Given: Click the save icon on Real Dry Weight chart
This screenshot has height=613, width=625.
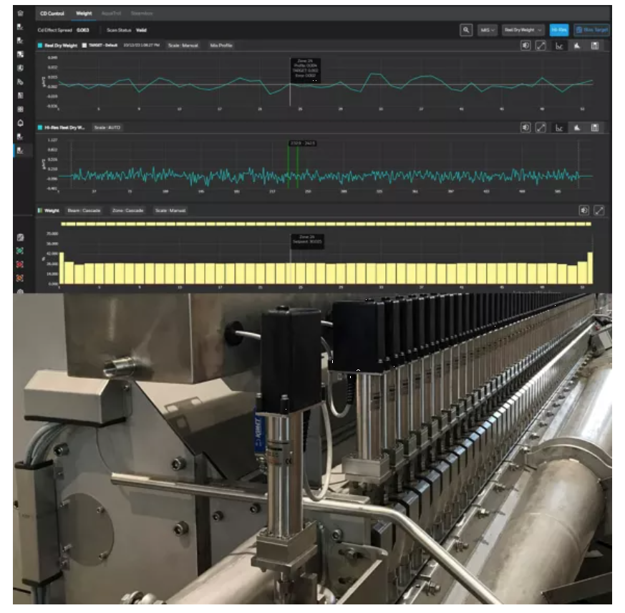Looking at the screenshot, I should pos(595,46).
